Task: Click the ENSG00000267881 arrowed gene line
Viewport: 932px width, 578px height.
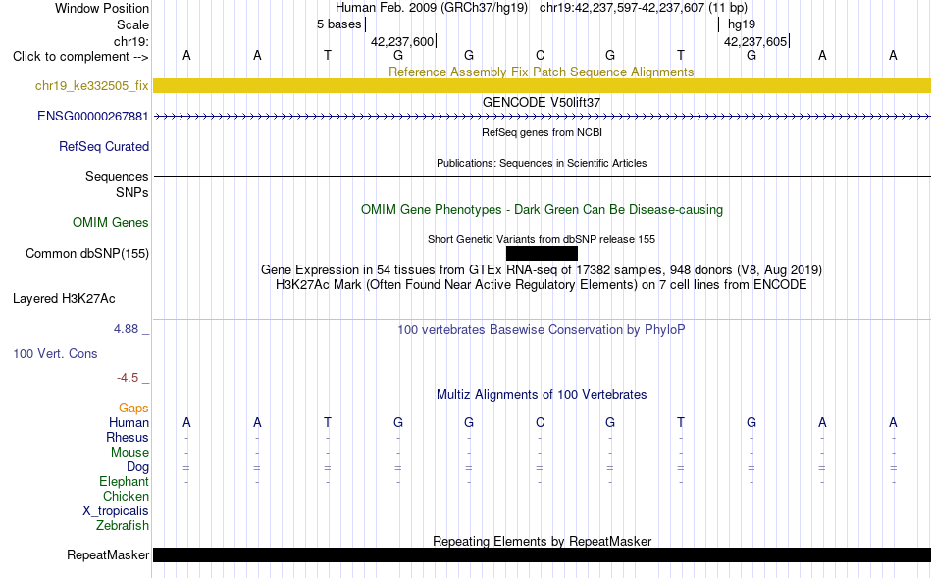Action: [542, 117]
